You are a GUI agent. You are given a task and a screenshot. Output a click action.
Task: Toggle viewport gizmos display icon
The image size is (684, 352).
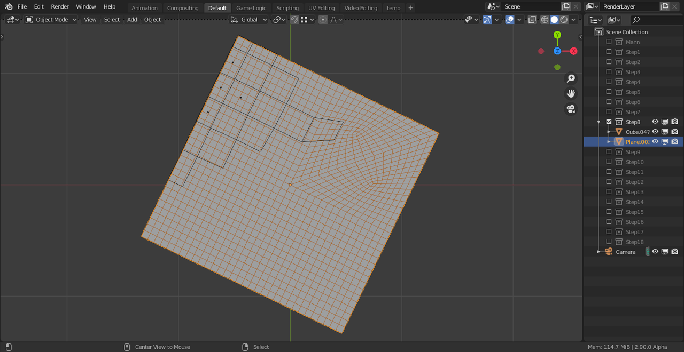[x=487, y=20]
